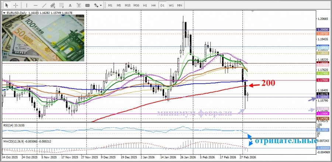Click the 1.19435 price scale value
Viewport: 332px width, 162px height.
point(323,39)
